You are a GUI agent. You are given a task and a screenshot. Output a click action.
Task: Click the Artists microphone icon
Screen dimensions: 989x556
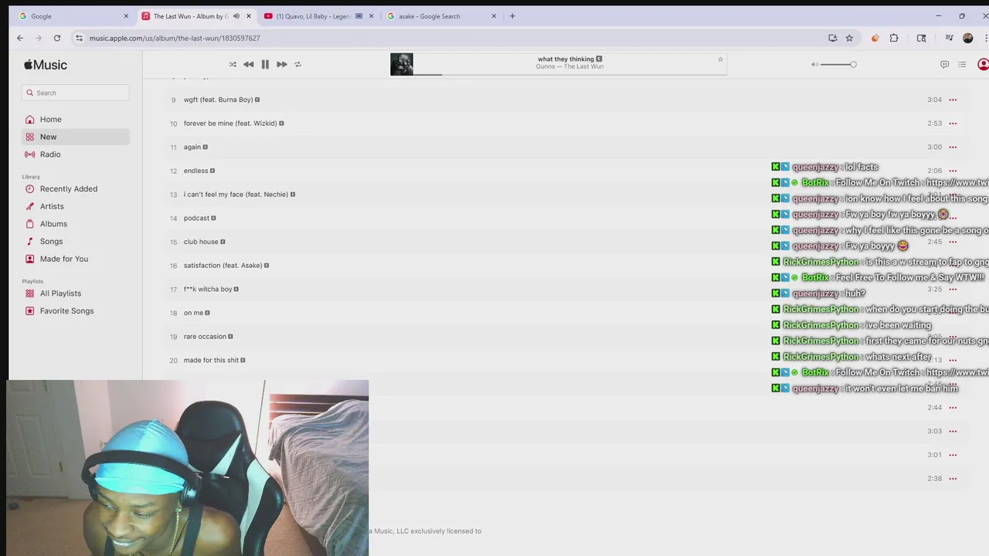click(30, 206)
